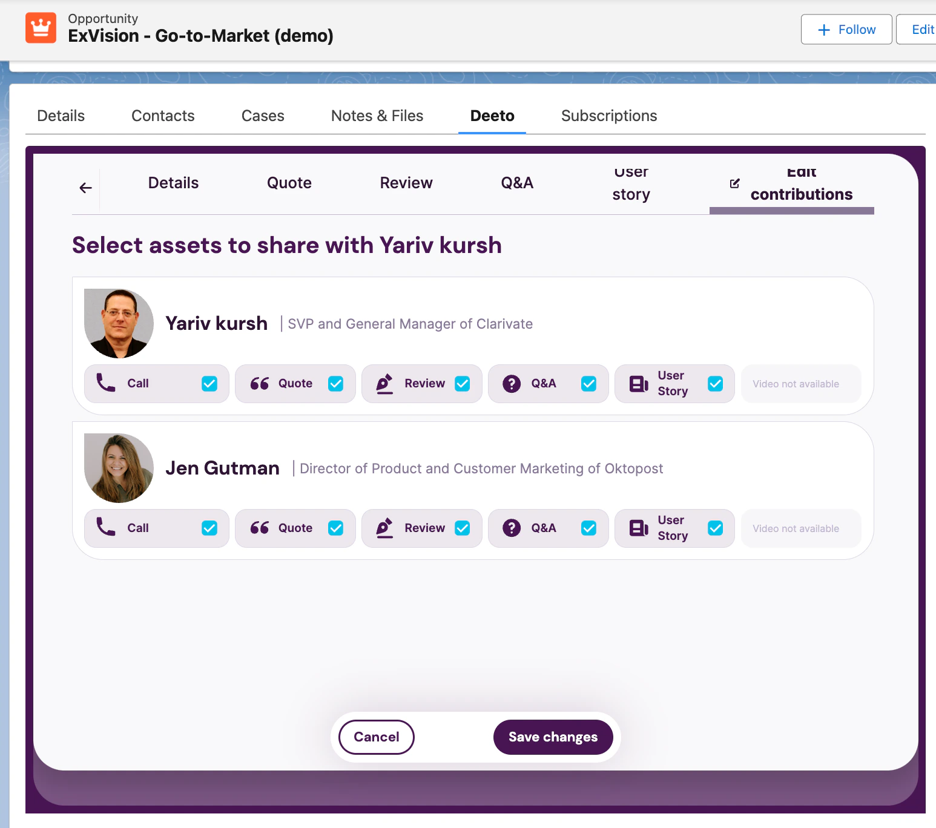Toggle Q&A checkbox for Yariv kursh
The width and height of the screenshot is (936, 828).
point(589,384)
